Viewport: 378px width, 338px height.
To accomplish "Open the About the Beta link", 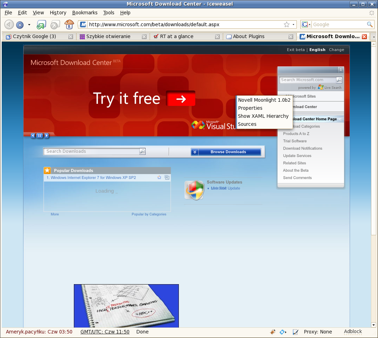I will 295,170.
